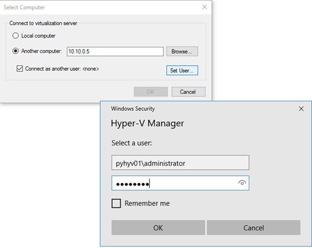312x248 pixels.
Task: Check the Remember me checkbox
Action: coord(116,203)
